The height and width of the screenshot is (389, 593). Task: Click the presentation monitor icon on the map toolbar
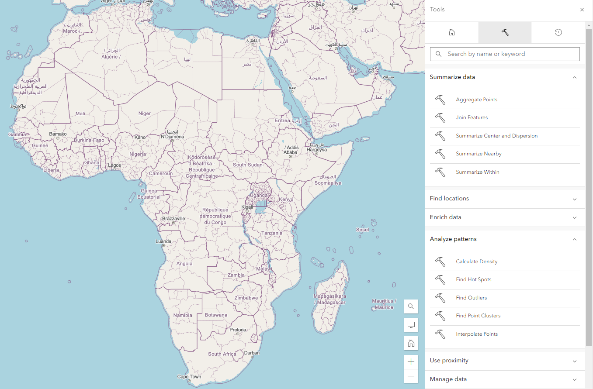tap(411, 324)
